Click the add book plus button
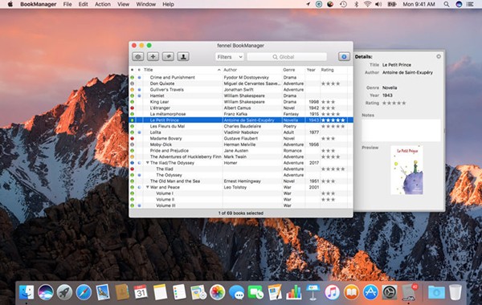Image resolution: width=482 pixels, height=305 pixels. [x=153, y=56]
